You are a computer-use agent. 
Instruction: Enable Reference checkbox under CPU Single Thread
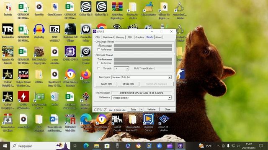[x=99, y=50]
